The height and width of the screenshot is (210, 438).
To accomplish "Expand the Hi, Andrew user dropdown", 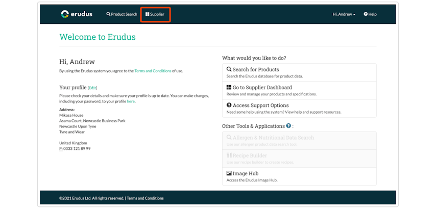I will point(344,14).
